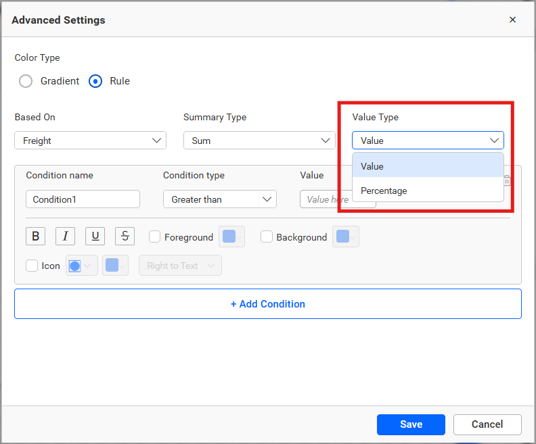
Task: Toggle italic text style button
Action: pyautogui.click(x=65, y=237)
